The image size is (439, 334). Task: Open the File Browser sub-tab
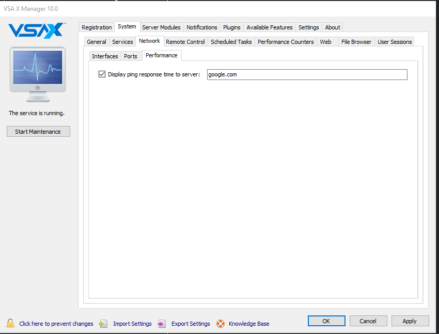click(356, 42)
